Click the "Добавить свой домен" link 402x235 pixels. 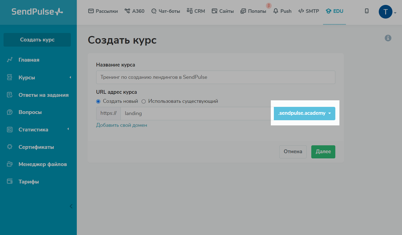point(122,125)
